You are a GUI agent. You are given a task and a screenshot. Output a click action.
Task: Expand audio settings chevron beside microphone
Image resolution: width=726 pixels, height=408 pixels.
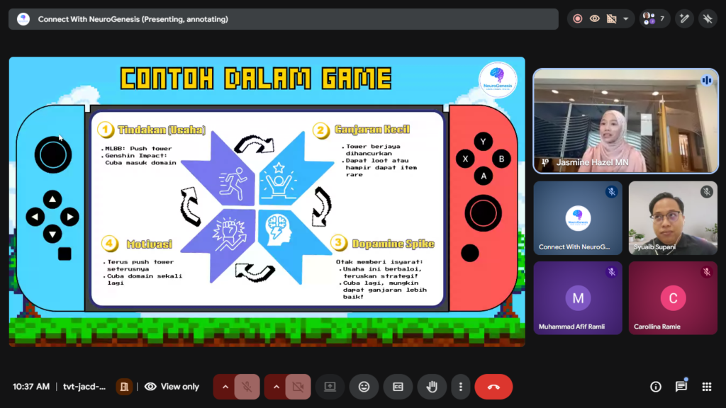(x=225, y=387)
